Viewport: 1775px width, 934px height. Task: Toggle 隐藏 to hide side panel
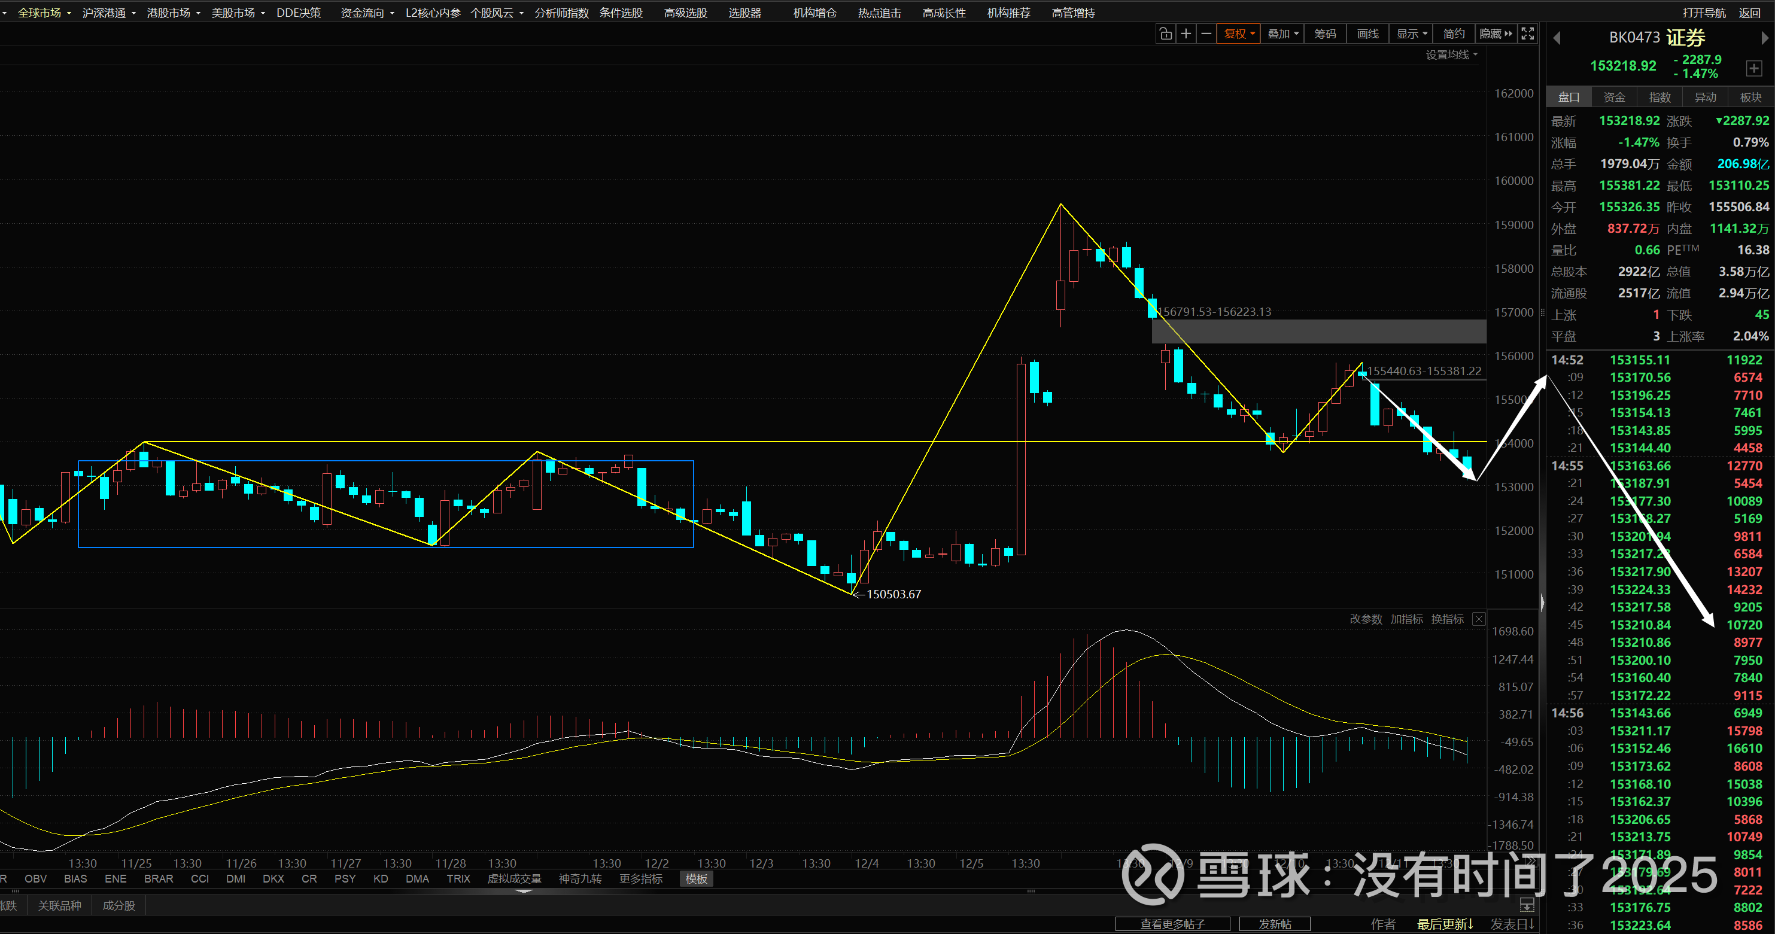(x=1496, y=34)
